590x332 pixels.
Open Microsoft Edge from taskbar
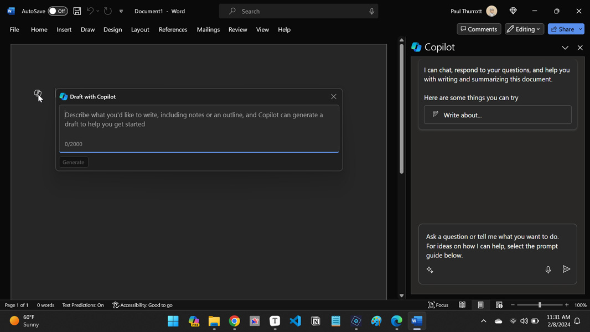pos(397,321)
